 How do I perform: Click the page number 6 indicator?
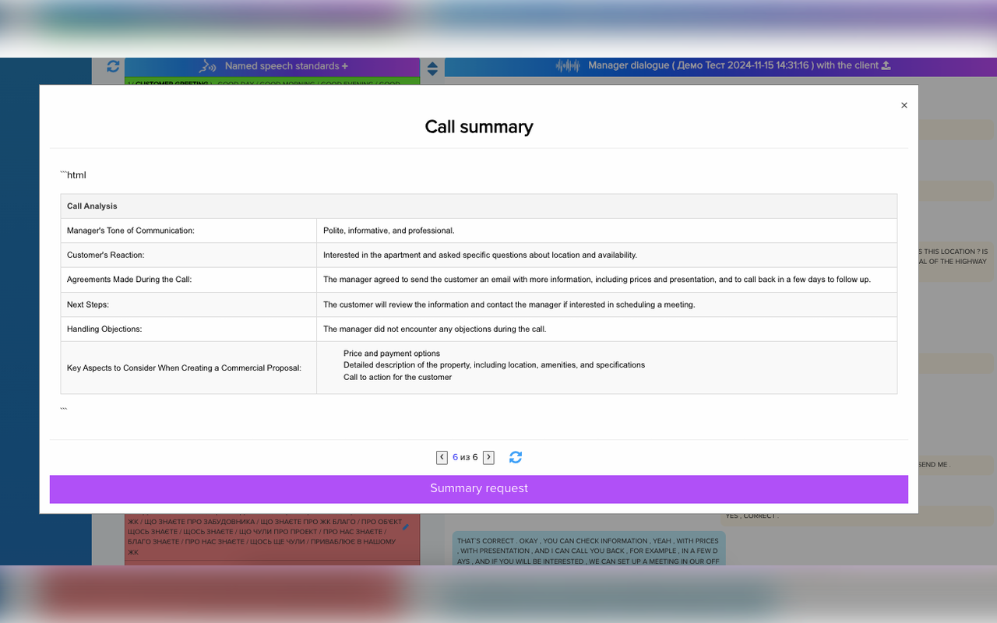[455, 457]
